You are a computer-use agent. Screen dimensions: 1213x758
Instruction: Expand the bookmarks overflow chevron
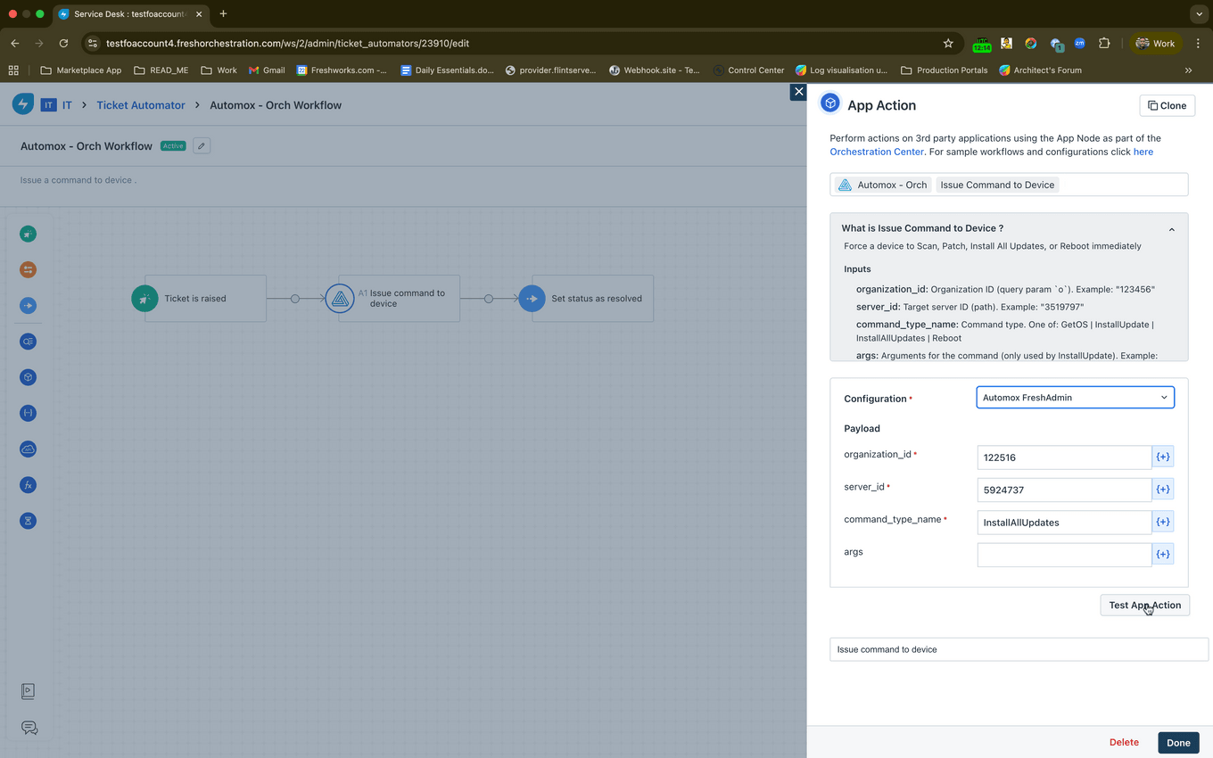1188,70
